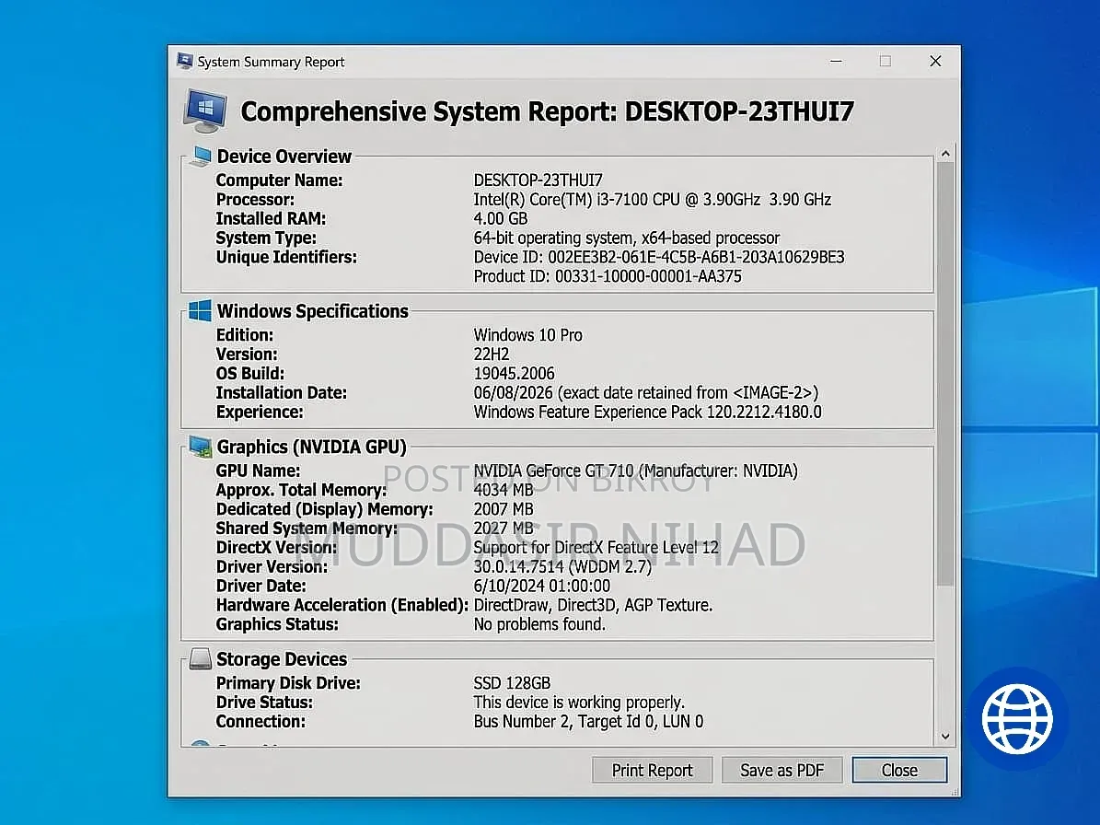Click the Processor: label
Screen dimensions: 1100x825
255,199
